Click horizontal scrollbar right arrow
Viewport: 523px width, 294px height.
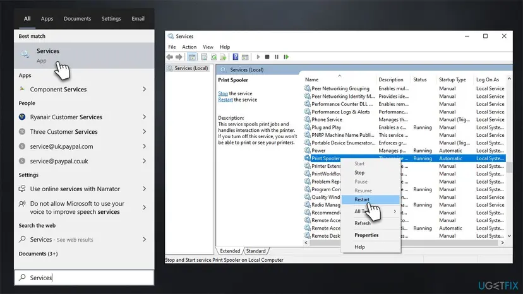coord(502,243)
